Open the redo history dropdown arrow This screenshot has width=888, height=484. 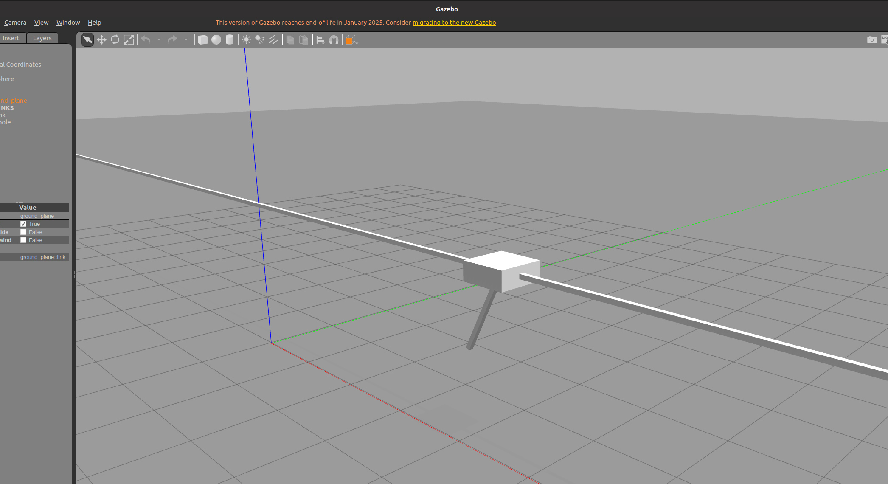[186, 40]
